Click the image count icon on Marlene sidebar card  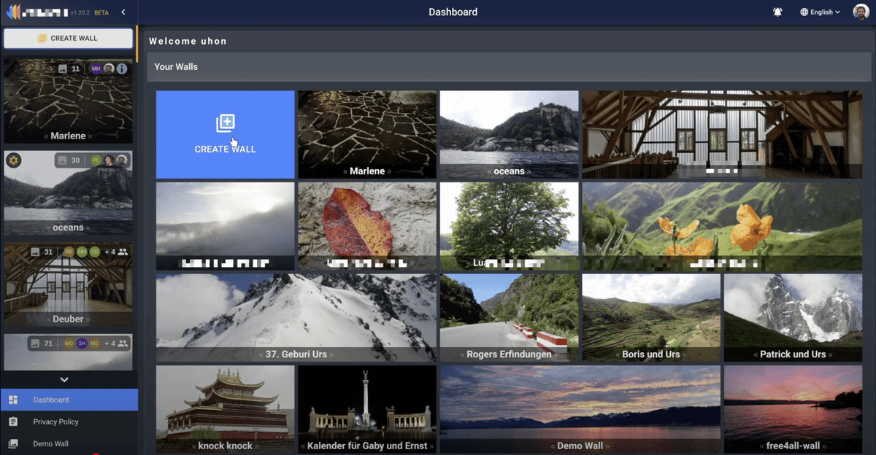pyautogui.click(x=63, y=69)
